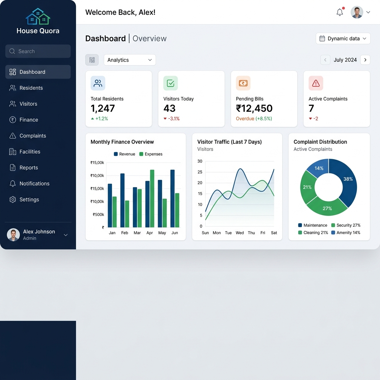Click the Active Complaints alert icon

point(316,83)
